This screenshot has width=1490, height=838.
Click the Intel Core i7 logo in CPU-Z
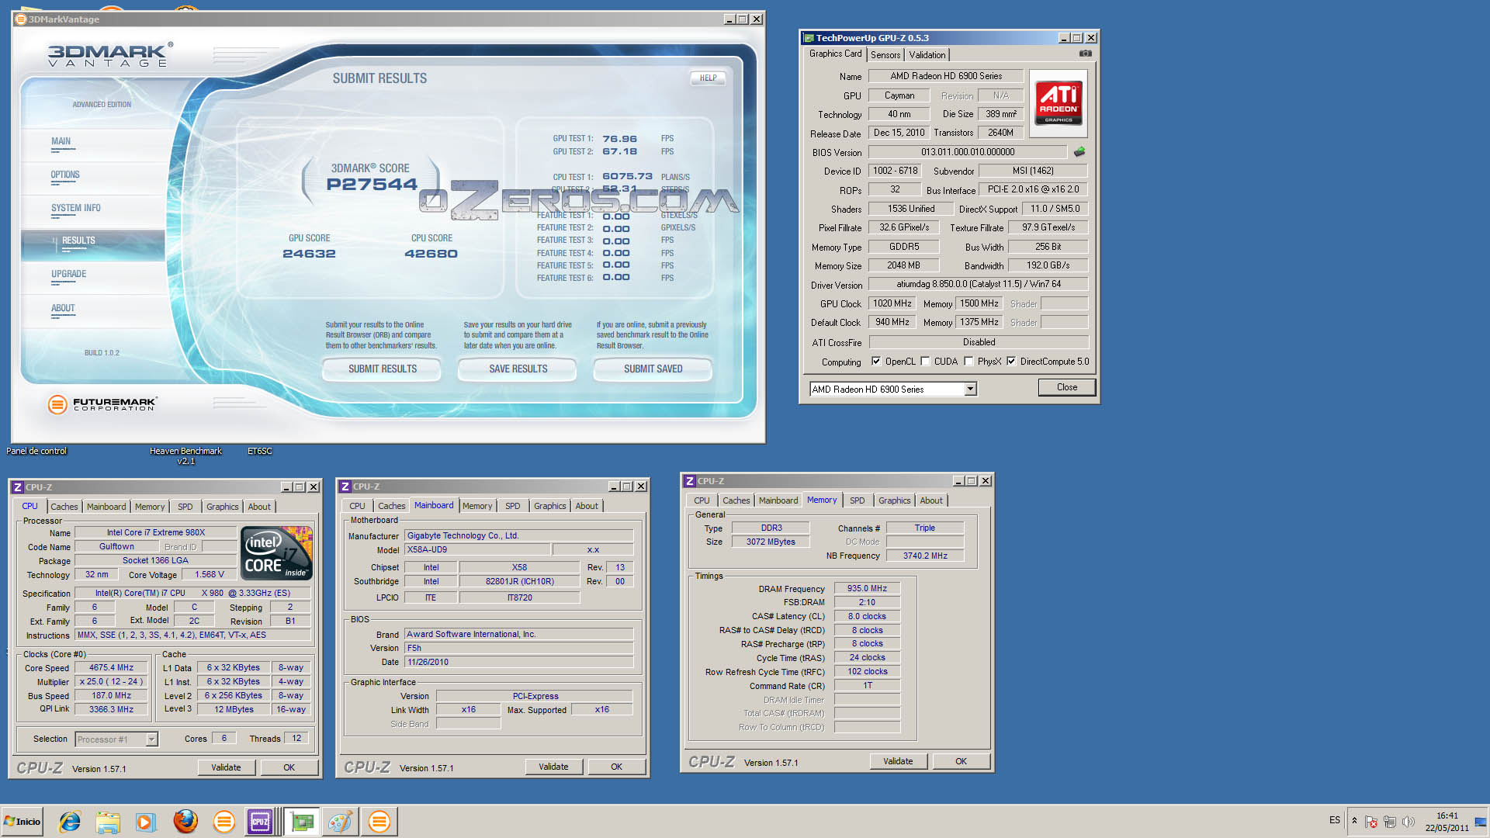277,553
